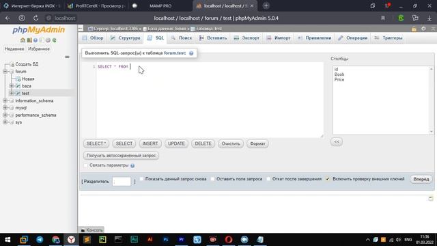Open the phpMyAdmin home icon
The height and width of the screenshot is (246, 437).
click(23, 40)
